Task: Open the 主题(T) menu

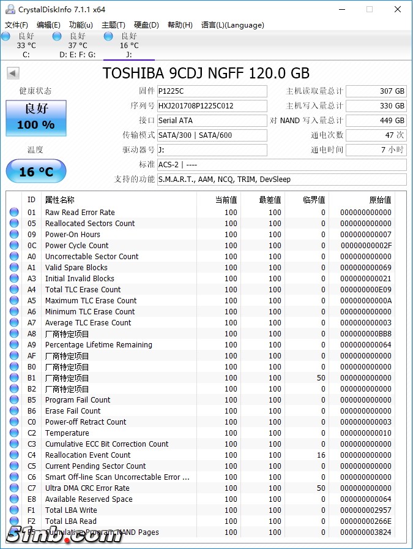Action: [x=113, y=25]
